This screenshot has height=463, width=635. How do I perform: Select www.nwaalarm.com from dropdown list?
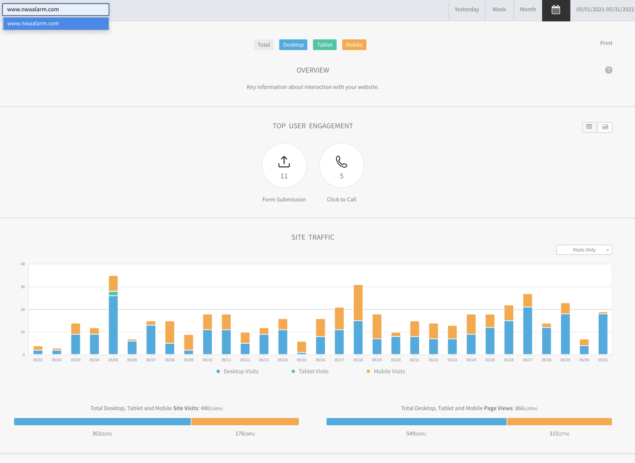(56, 23)
